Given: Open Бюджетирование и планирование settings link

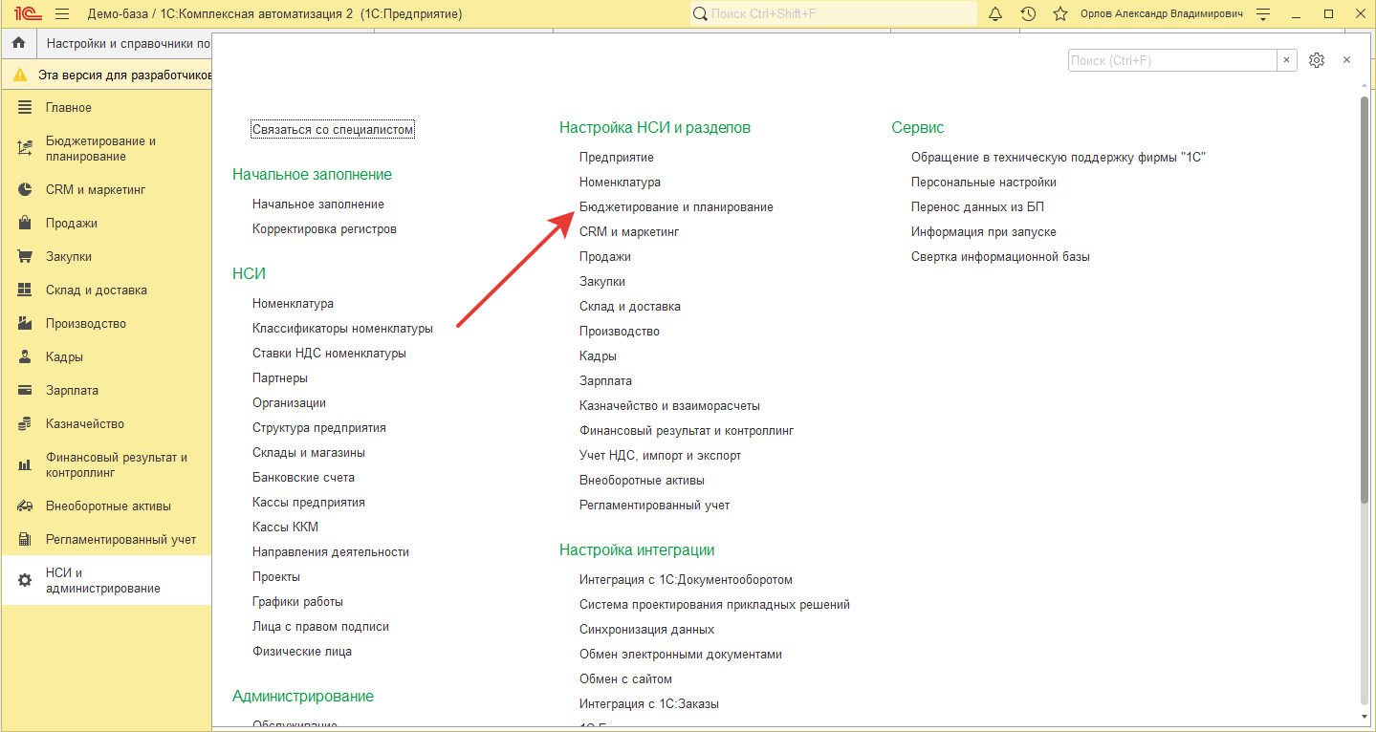Looking at the screenshot, I should [x=676, y=207].
